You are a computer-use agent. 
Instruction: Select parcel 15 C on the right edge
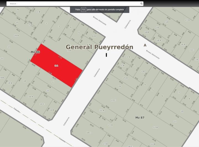tap(191, 50)
